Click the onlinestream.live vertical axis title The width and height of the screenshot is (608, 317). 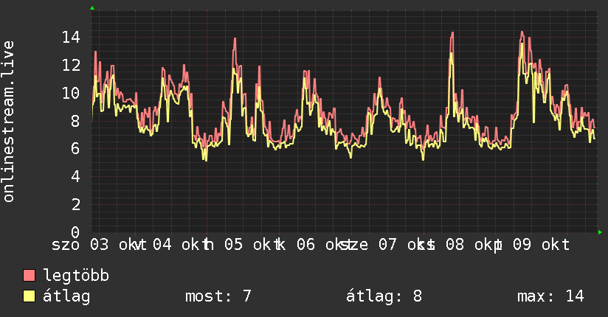[8, 122]
